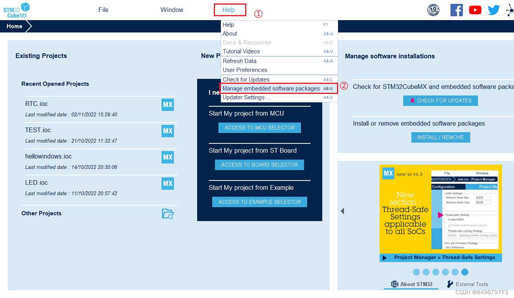This screenshot has height=298, width=514.
Task: Click the ST community network icon
Action: click(510, 10)
